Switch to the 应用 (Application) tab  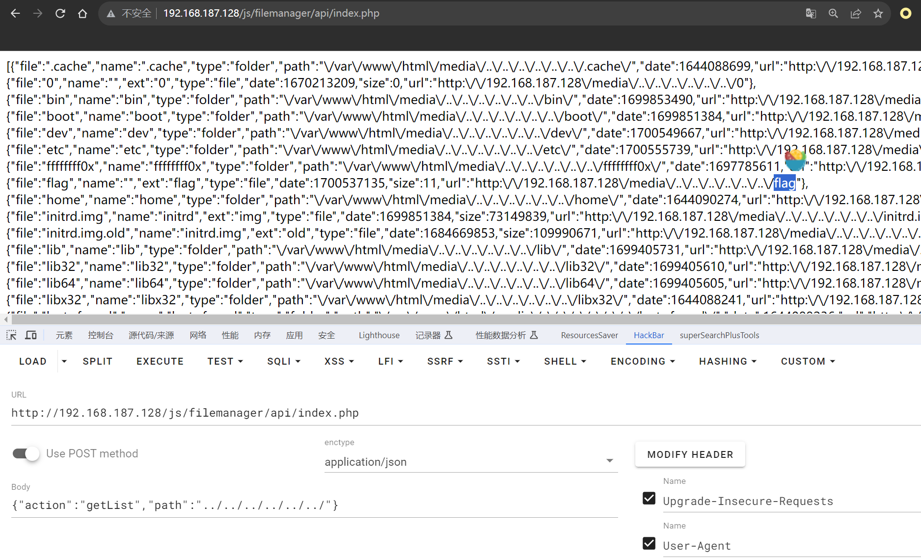point(295,335)
